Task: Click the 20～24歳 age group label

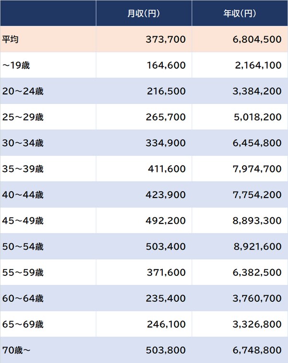Action: [x=23, y=91]
